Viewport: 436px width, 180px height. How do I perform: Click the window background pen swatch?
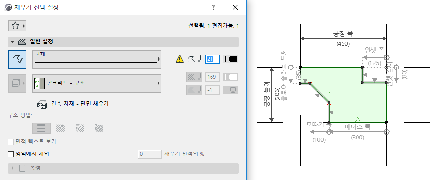pyautogui.click(x=230, y=90)
